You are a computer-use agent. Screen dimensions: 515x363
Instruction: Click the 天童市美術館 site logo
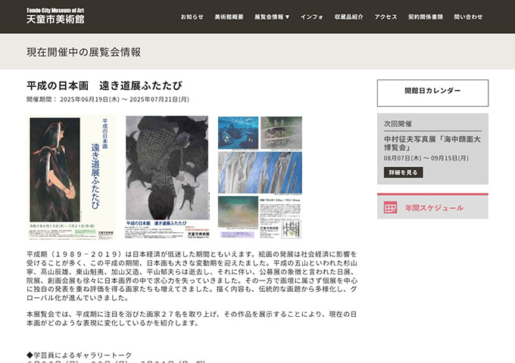pos(55,16)
